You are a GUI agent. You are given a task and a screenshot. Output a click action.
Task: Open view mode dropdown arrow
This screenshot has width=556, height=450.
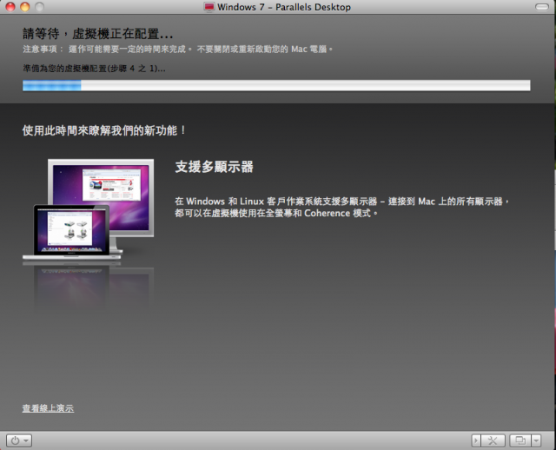536,440
